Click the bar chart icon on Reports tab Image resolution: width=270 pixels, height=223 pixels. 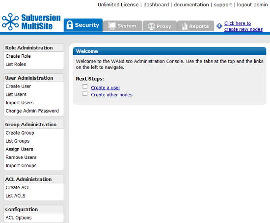[x=185, y=26]
